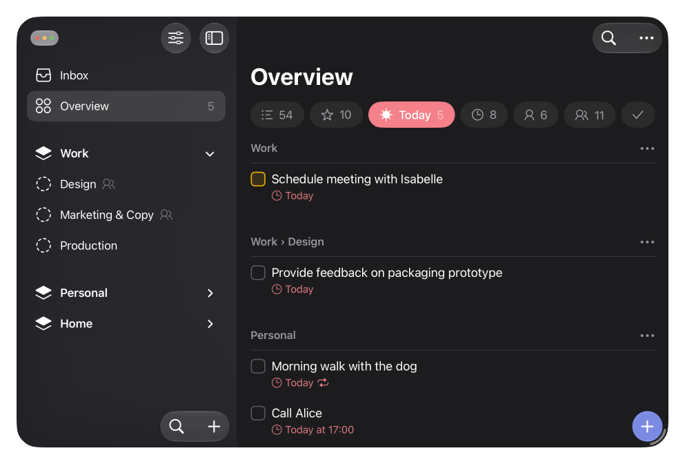685x464 pixels.
Task: Switch to completed checkmark tab
Action: (638, 115)
